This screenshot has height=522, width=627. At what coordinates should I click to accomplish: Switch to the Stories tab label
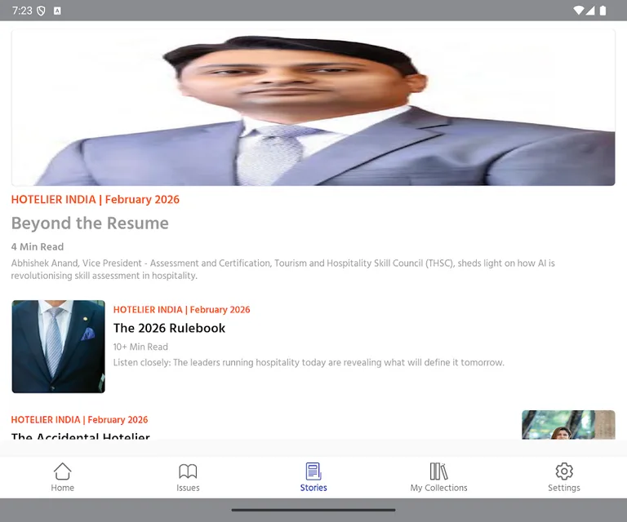coord(313,488)
